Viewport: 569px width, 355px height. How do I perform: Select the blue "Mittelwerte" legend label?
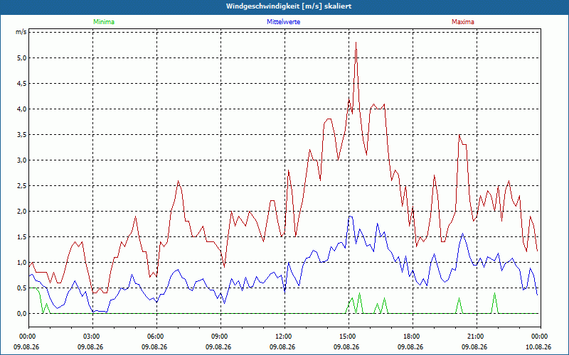coord(283,22)
